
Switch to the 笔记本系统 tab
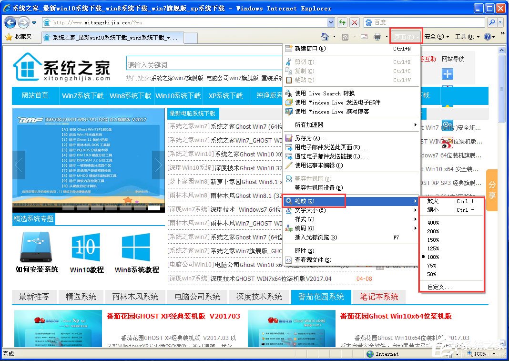tap(379, 297)
